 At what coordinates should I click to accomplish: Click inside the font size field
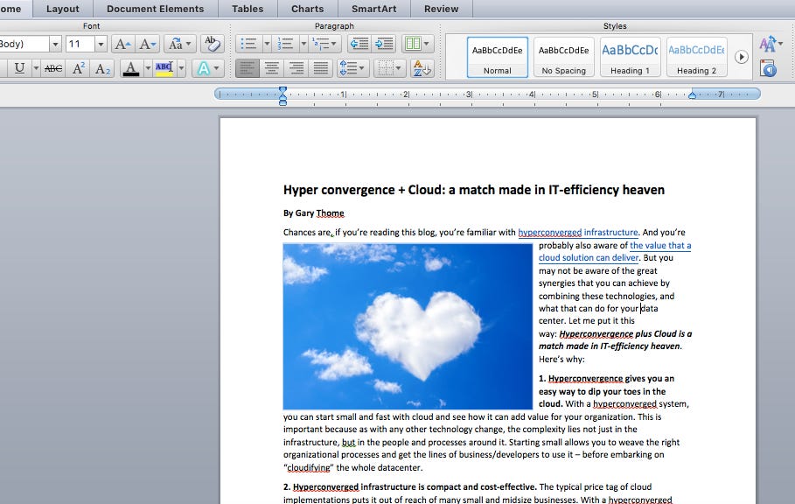click(75, 42)
